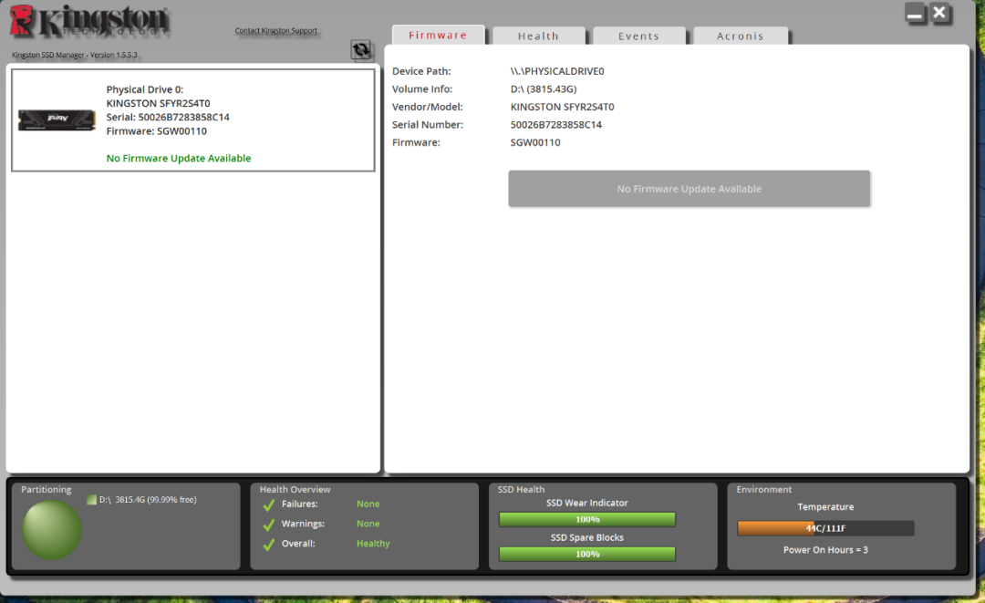Click the No Firmware Update Available button

[x=689, y=189]
